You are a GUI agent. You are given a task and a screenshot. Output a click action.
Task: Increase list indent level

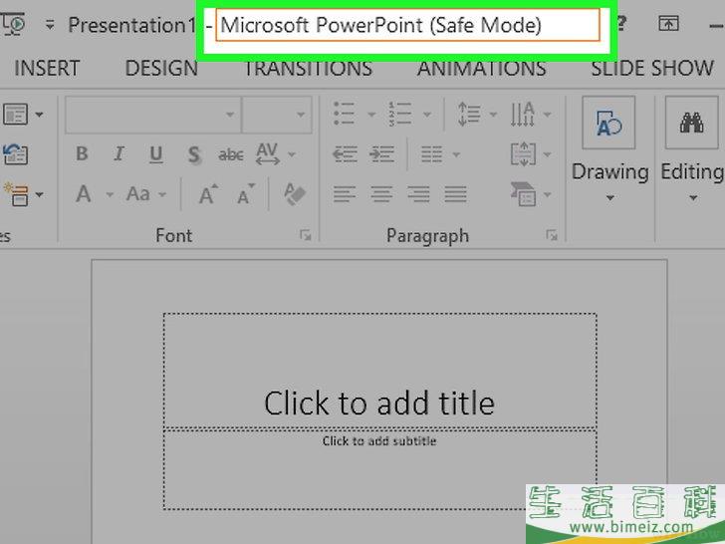point(381,154)
